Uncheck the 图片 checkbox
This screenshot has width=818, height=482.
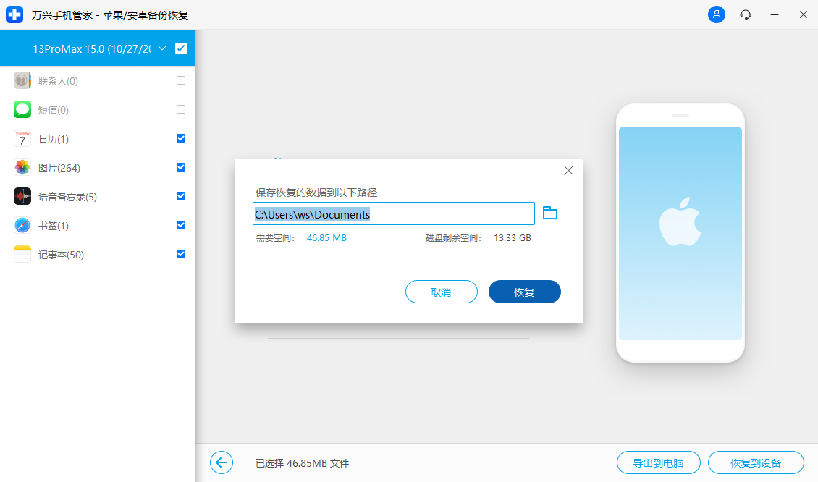(180, 167)
